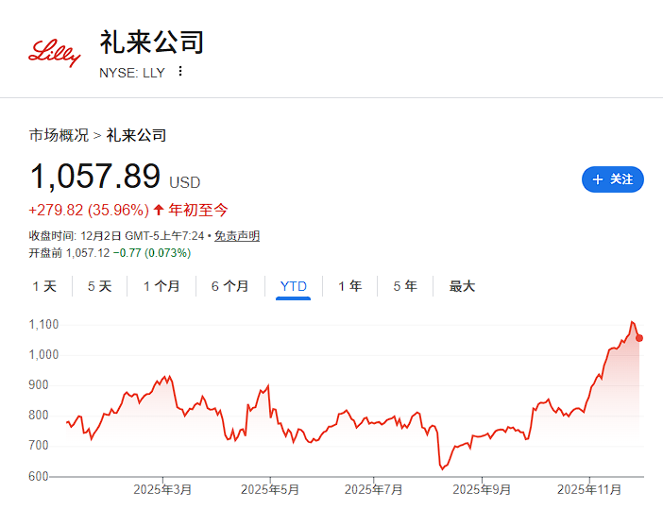Select the 5 天 range tab
This screenshot has width=663, height=510.
pos(99,286)
